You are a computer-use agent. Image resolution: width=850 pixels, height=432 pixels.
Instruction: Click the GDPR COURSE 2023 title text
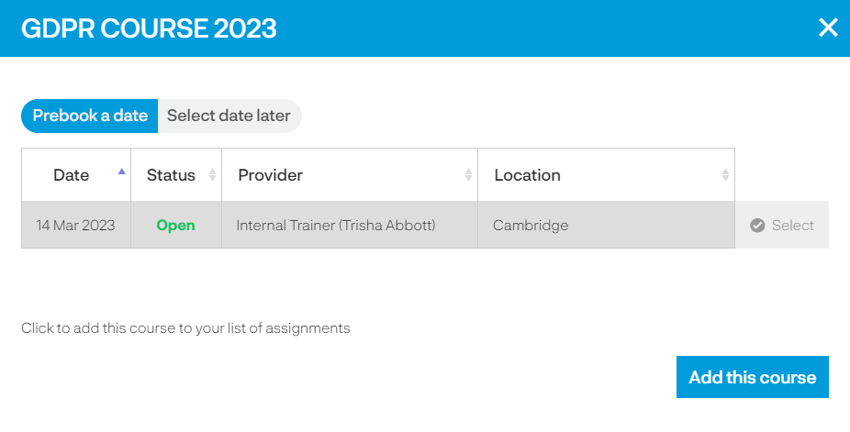[149, 28]
